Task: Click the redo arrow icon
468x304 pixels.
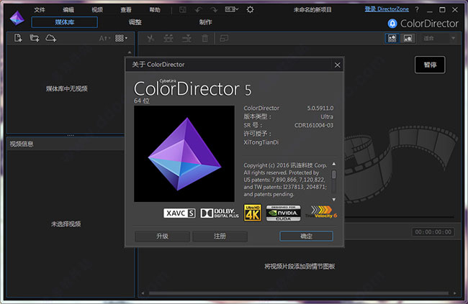Action: [214, 10]
